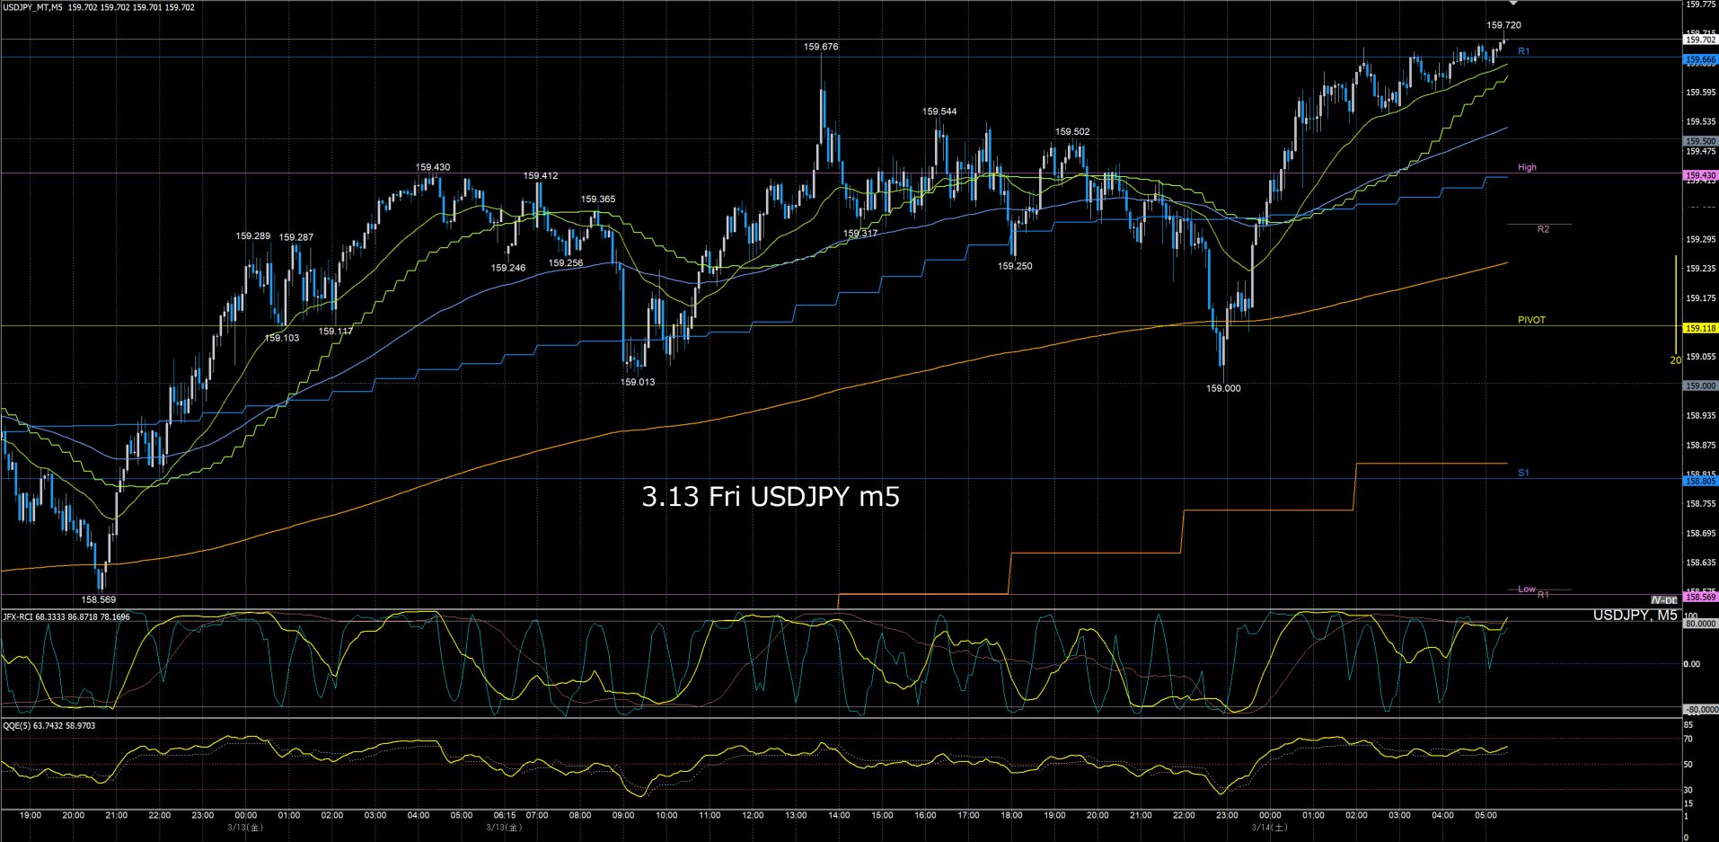The height and width of the screenshot is (842, 1719).
Task: Click the yellow 159.118 pivot price tag
Action: [1699, 329]
